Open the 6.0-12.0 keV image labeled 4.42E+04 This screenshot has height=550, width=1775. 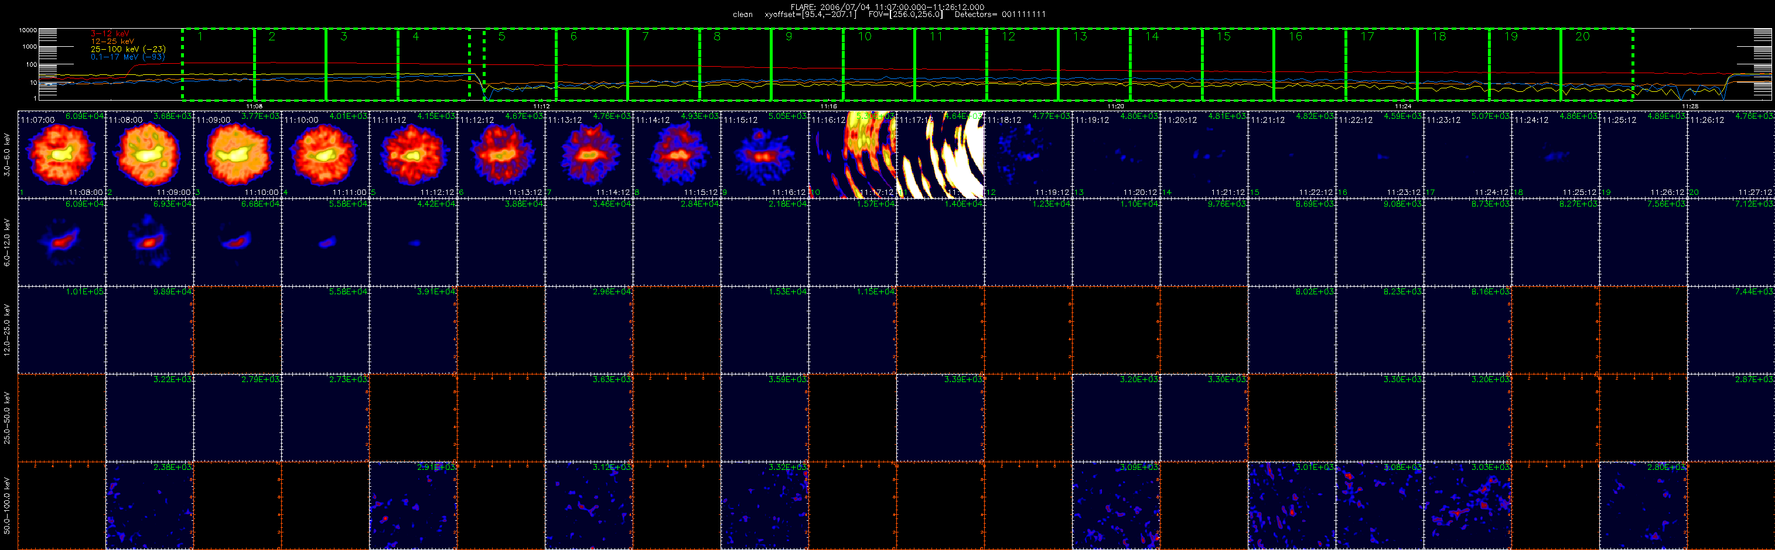pos(414,242)
